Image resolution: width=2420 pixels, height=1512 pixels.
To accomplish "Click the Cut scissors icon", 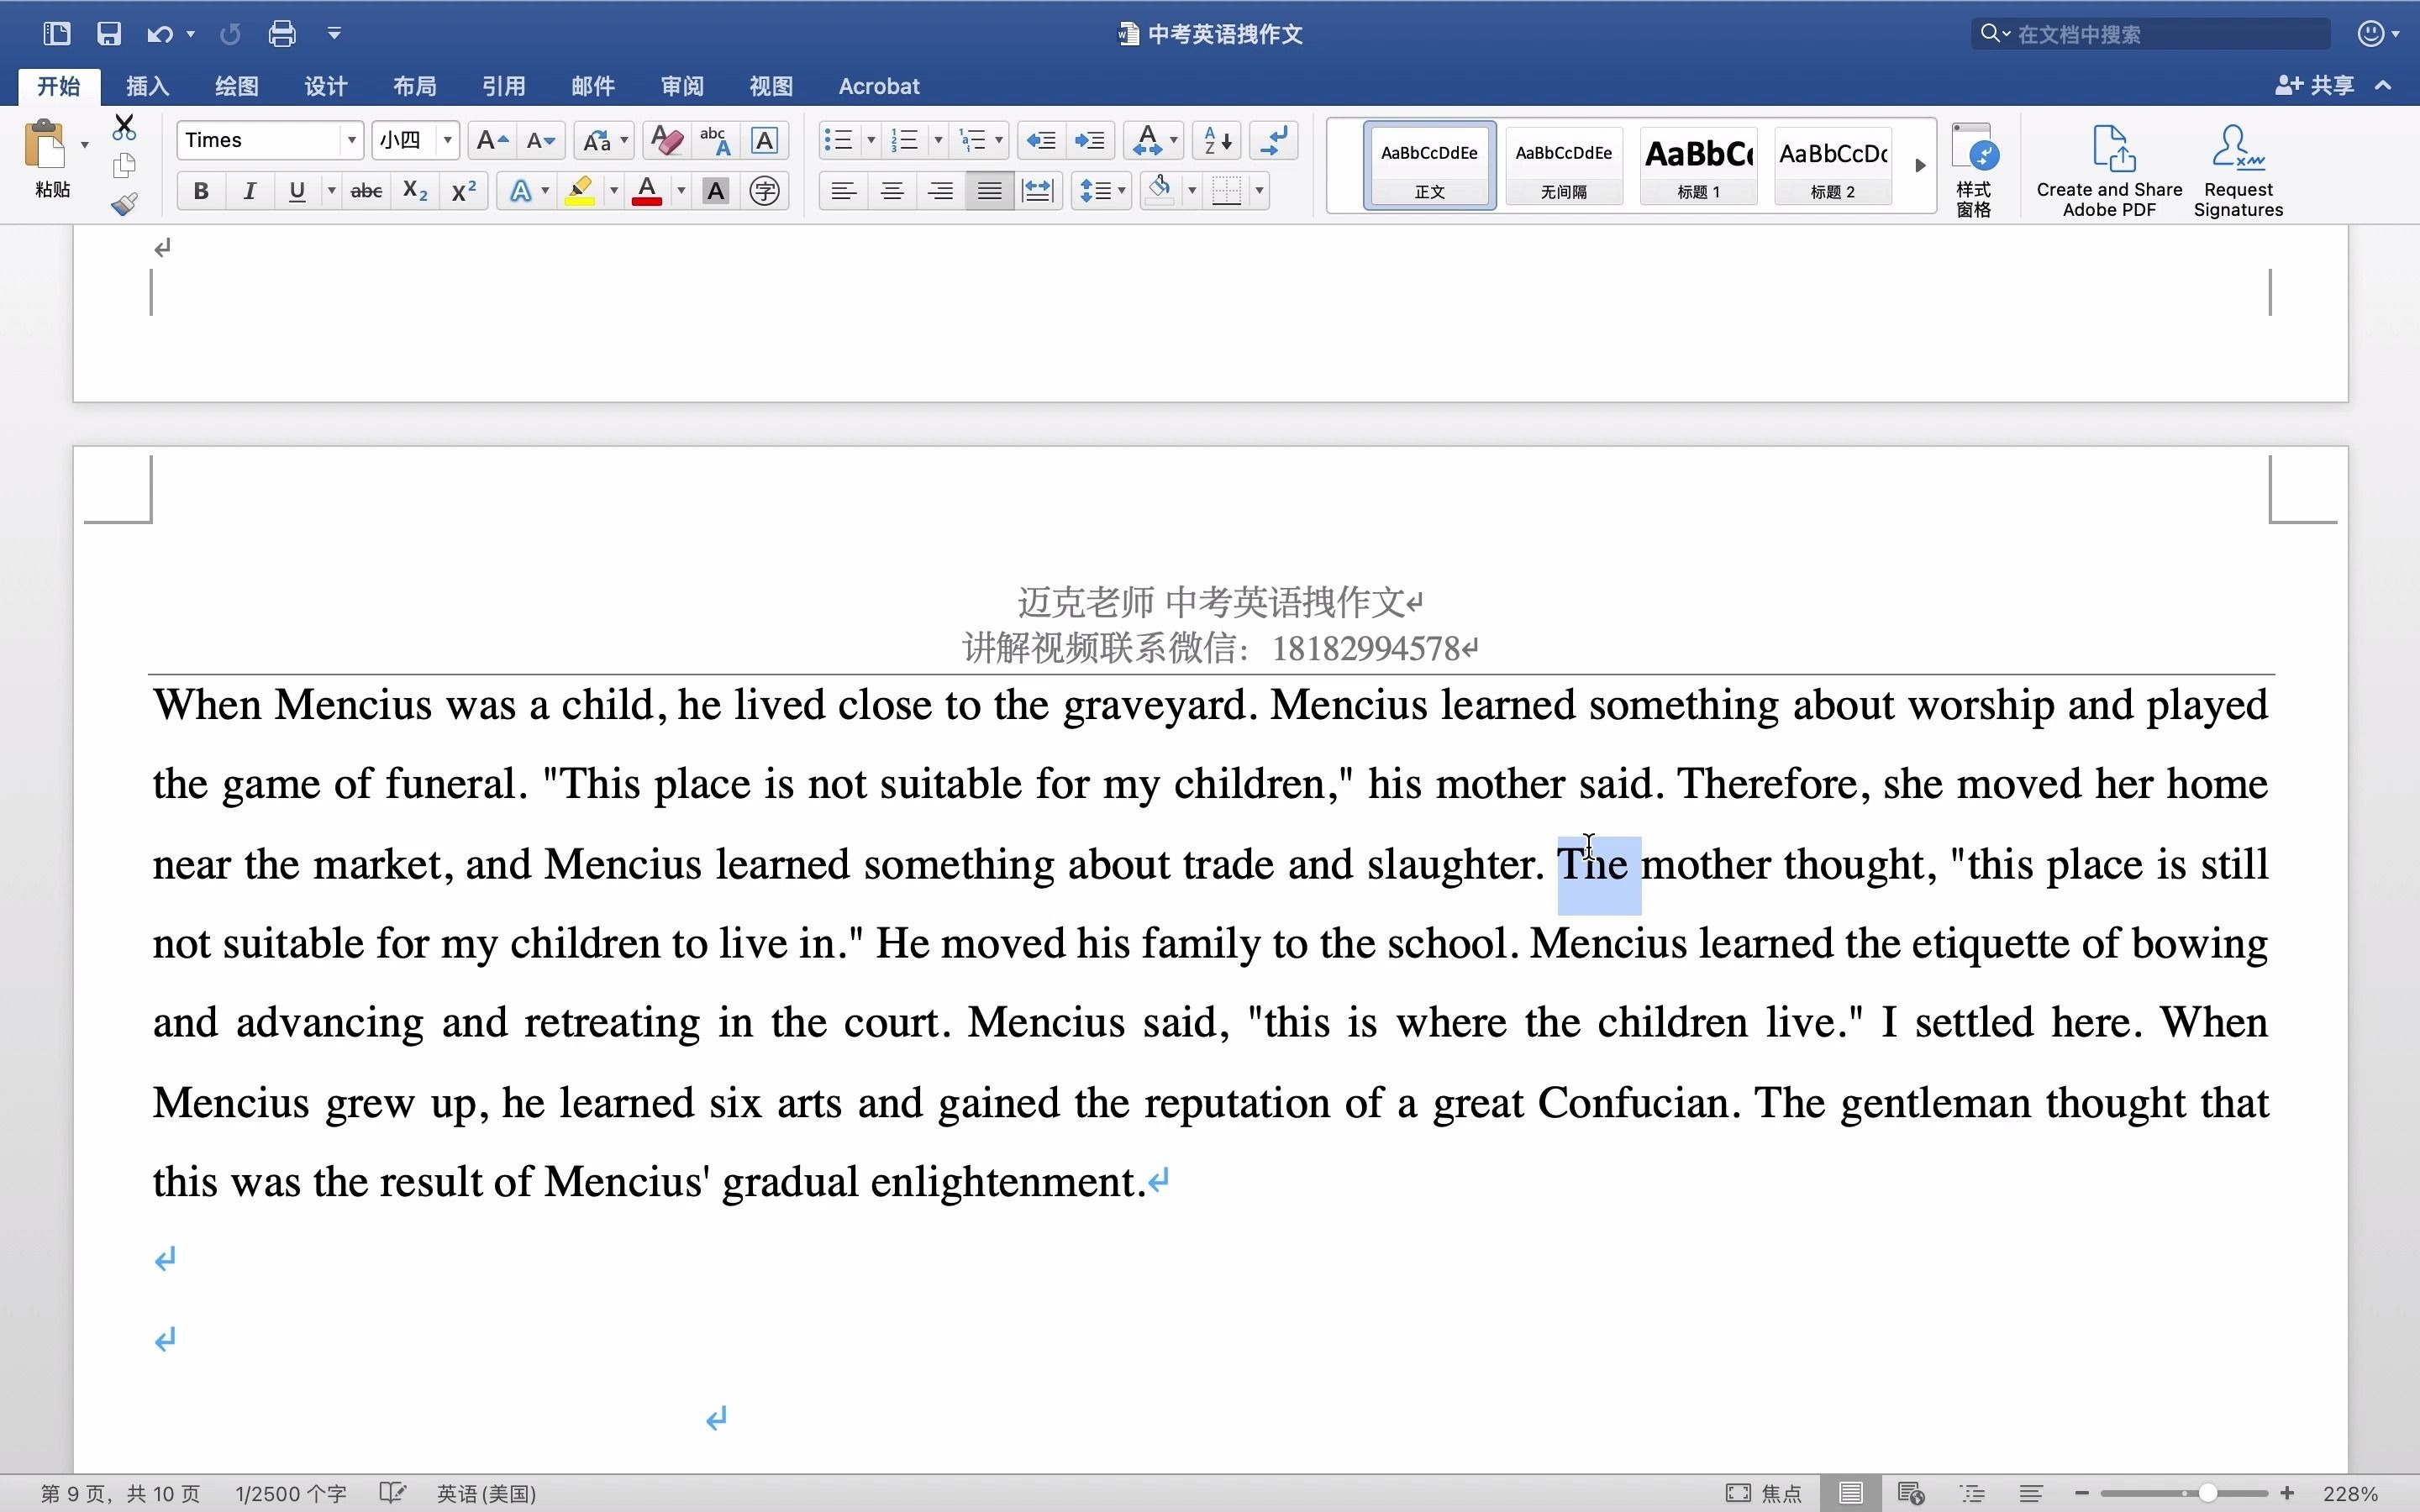I will (x=124, y=128).
